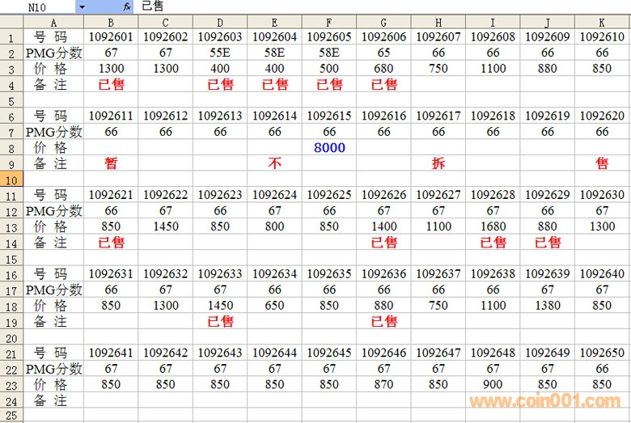Select the price cell showing 1680
The height and width of the screenshot is (423, 631).
click(x=493, y=226)
